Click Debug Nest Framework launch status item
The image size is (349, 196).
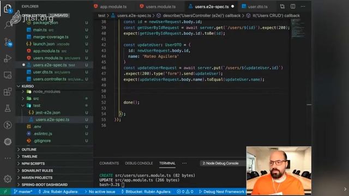pos(222,192)
